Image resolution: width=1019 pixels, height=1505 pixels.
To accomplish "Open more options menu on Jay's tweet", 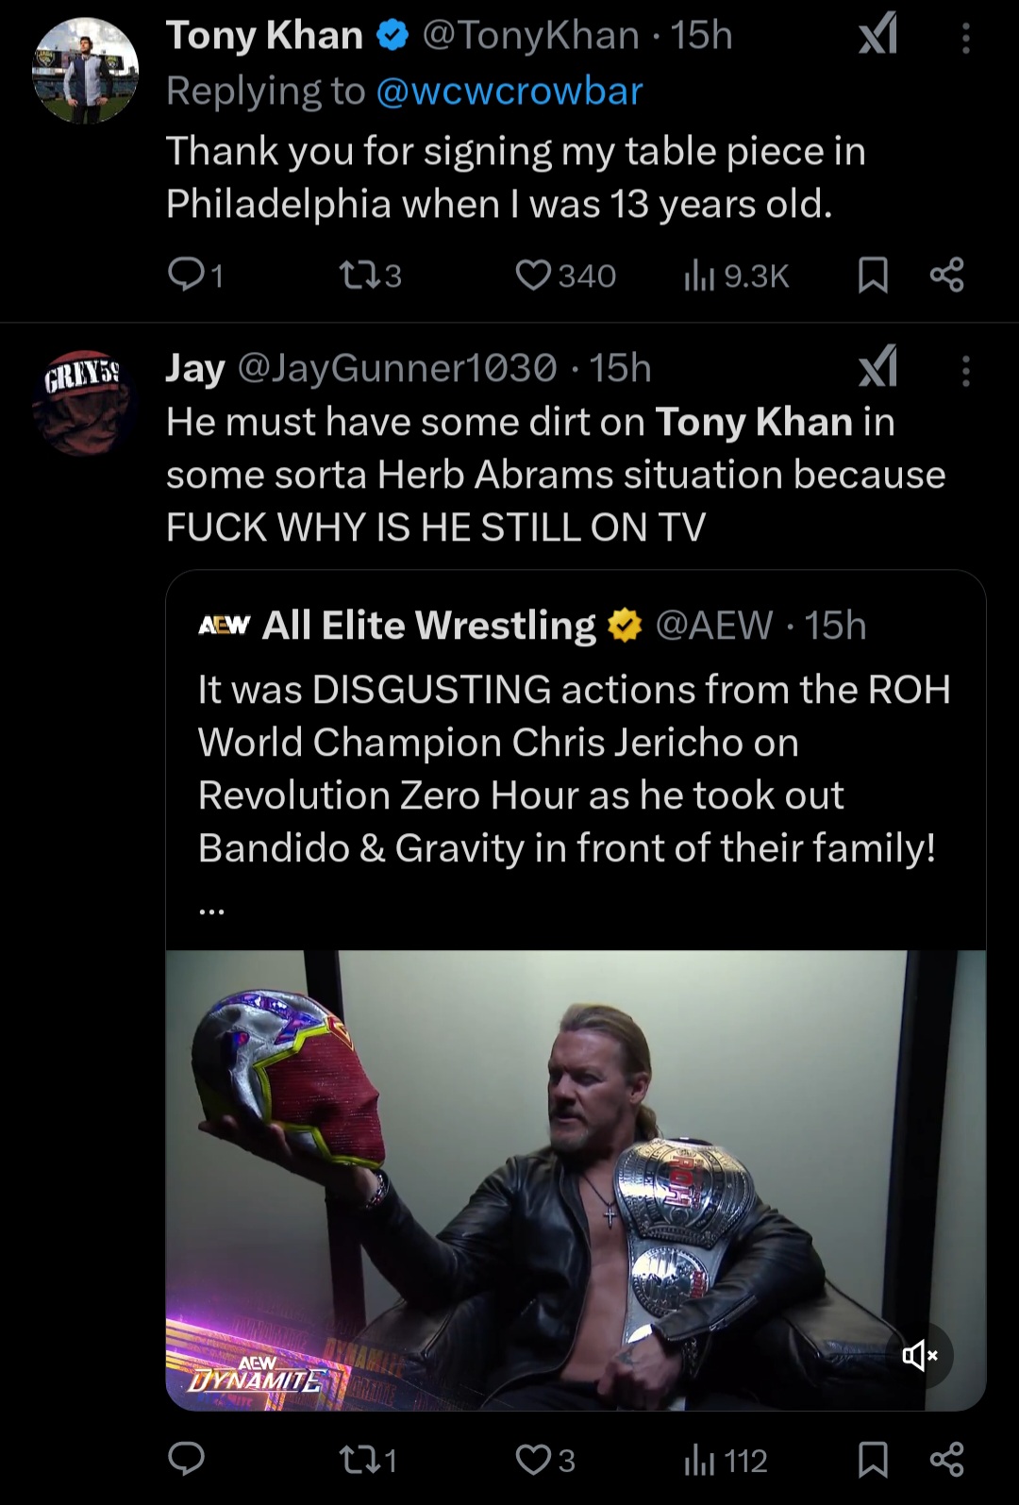I will coord(965,371).
